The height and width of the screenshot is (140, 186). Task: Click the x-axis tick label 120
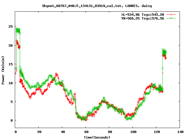[x=157, y=132]
